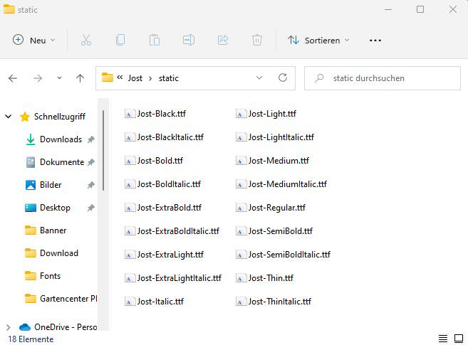Screen dimensions: 468x345
Task: Open the Neu dropdown menu
Action: (x=35, y=41)
